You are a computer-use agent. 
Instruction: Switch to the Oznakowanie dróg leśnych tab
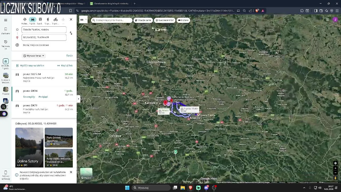[109, 3]
